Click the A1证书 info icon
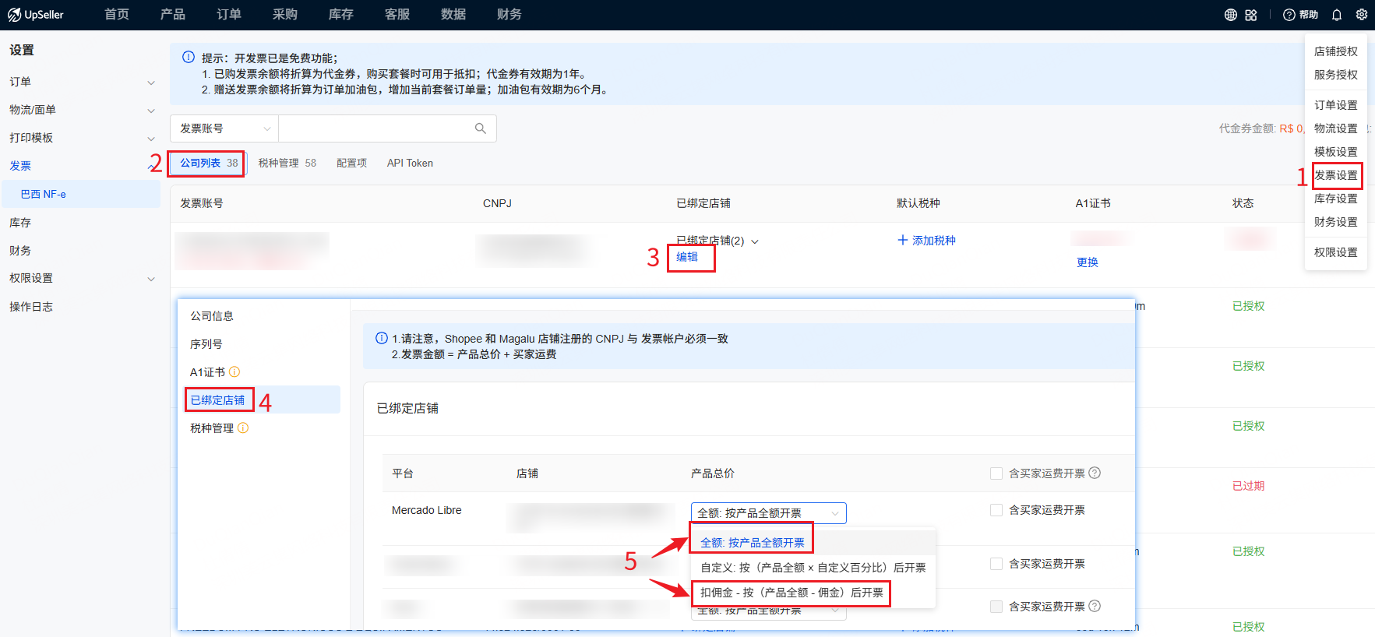1375x637 pixels. click(234, 372)
